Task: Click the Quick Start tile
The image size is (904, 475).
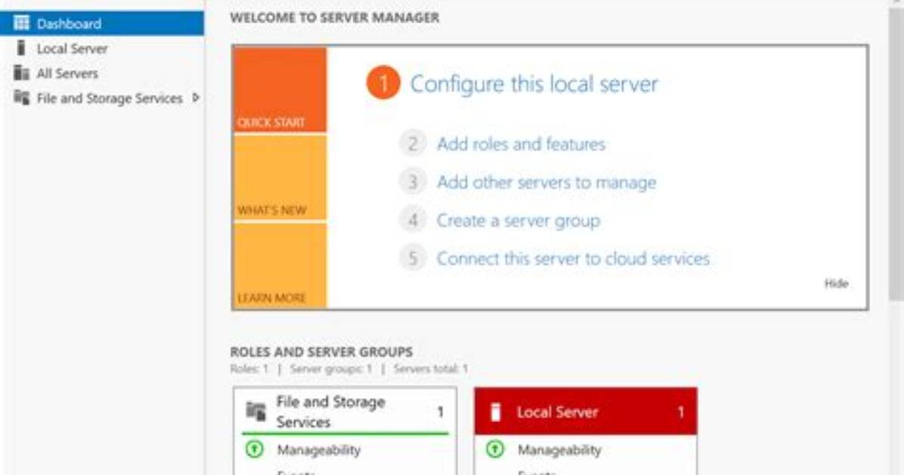Action: click(x=280, y=90)
